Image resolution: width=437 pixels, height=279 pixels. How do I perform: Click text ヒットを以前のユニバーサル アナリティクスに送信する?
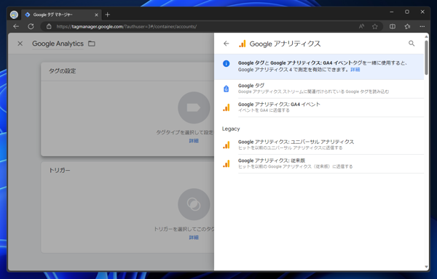click(x=290, y=147)
